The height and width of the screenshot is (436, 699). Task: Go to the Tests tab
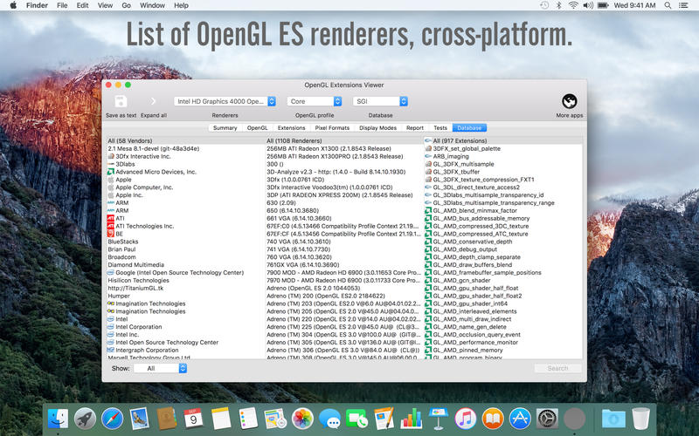pyautogui.click(x=440, y=127)
